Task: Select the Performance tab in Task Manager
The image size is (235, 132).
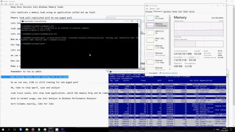Action: (158, 11)
